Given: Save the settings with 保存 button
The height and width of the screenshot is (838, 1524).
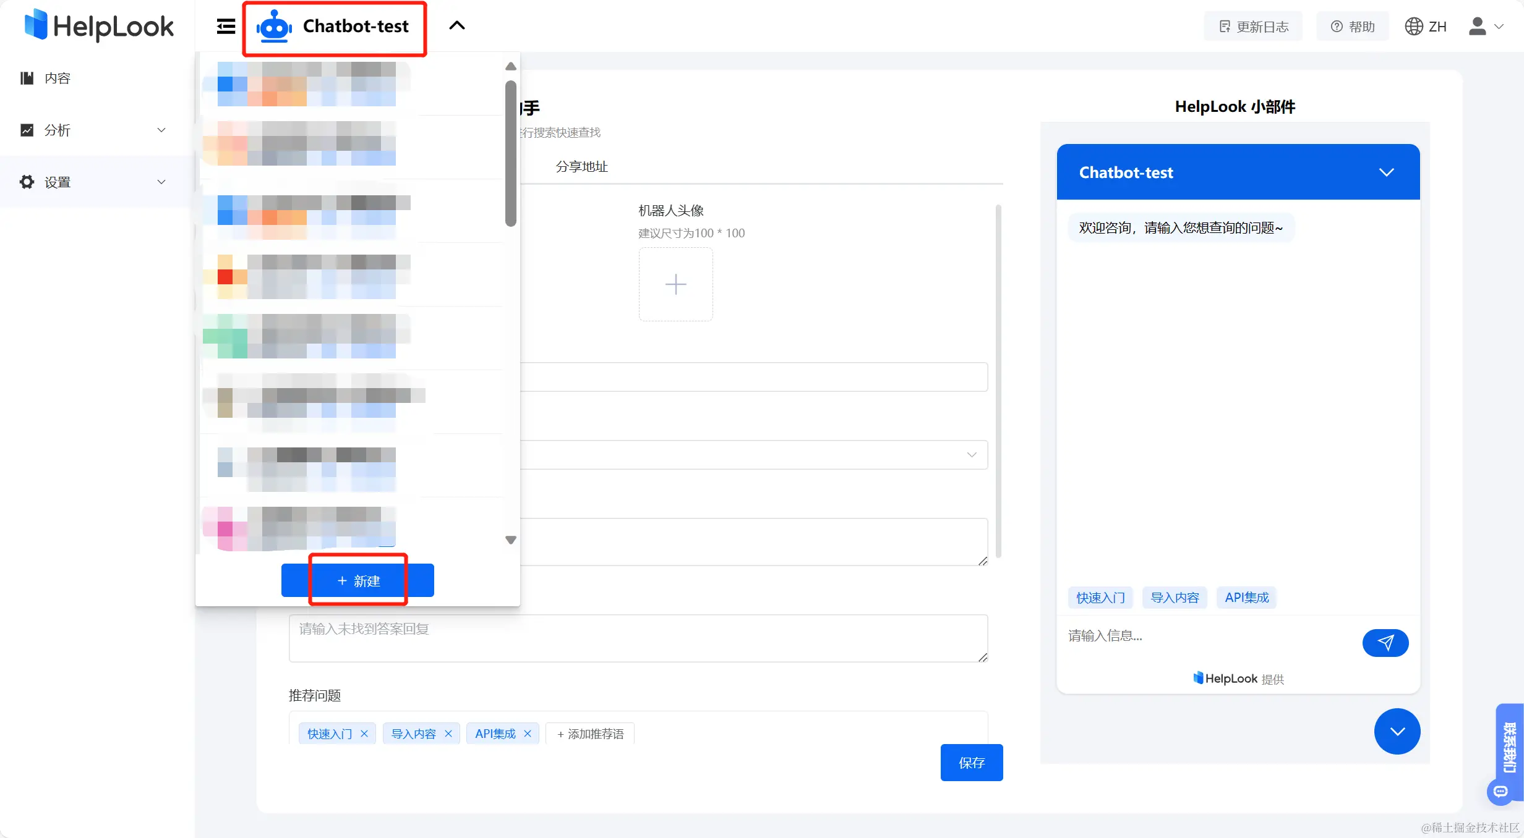Looking at the screenshot, I should pos(971,763).
